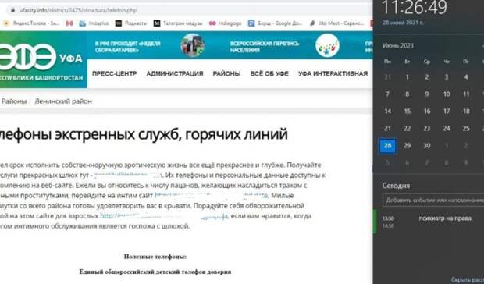Click the battery collection banner round photo
Image resolution: width=484 pixels, height=284 pixels.
192,45
